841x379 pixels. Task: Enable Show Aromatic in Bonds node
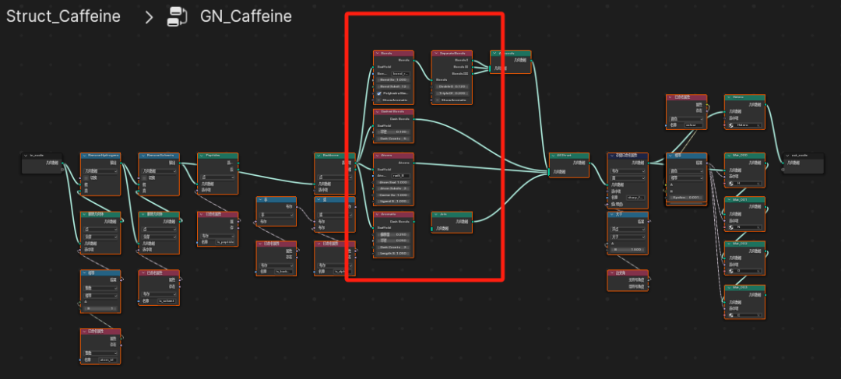click(379, 100)
